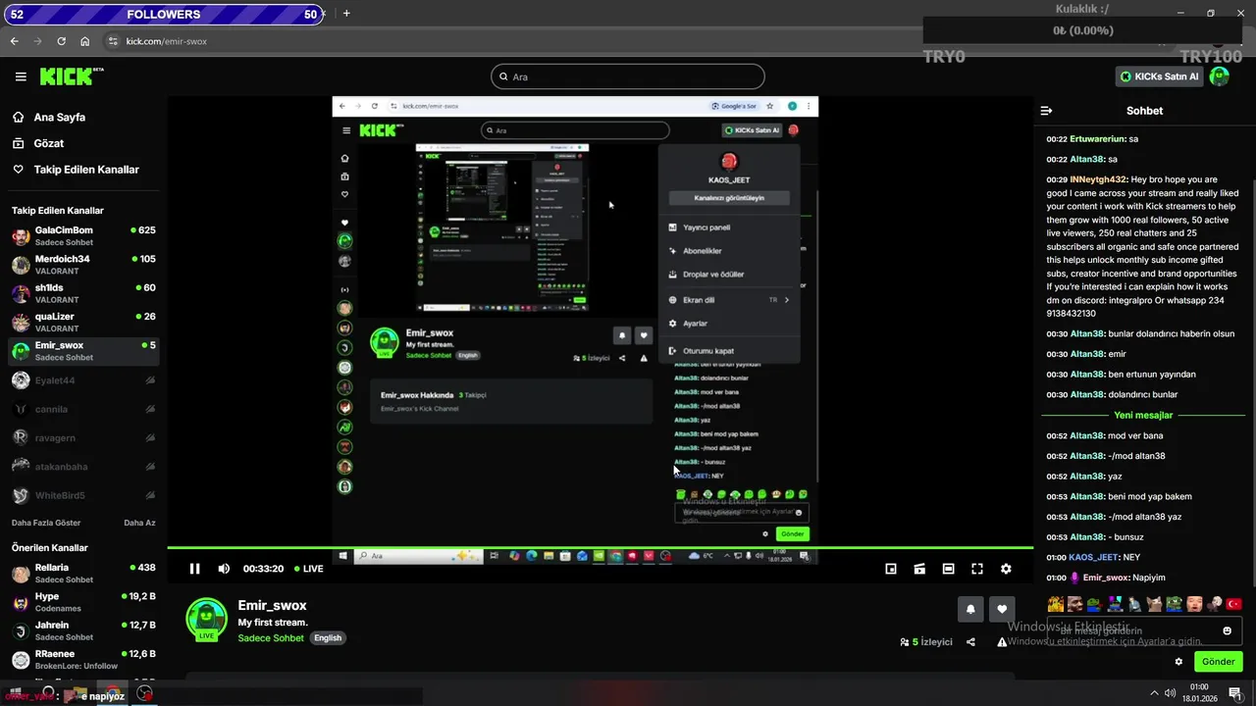Image resolution: width=1256 pixels, height=706 pixels.
Task: Open the offline channel WhiteBird5
Action: (x=83, y=496)
